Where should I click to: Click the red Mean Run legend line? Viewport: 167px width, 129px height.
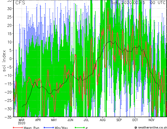click(x=18, y=127)
